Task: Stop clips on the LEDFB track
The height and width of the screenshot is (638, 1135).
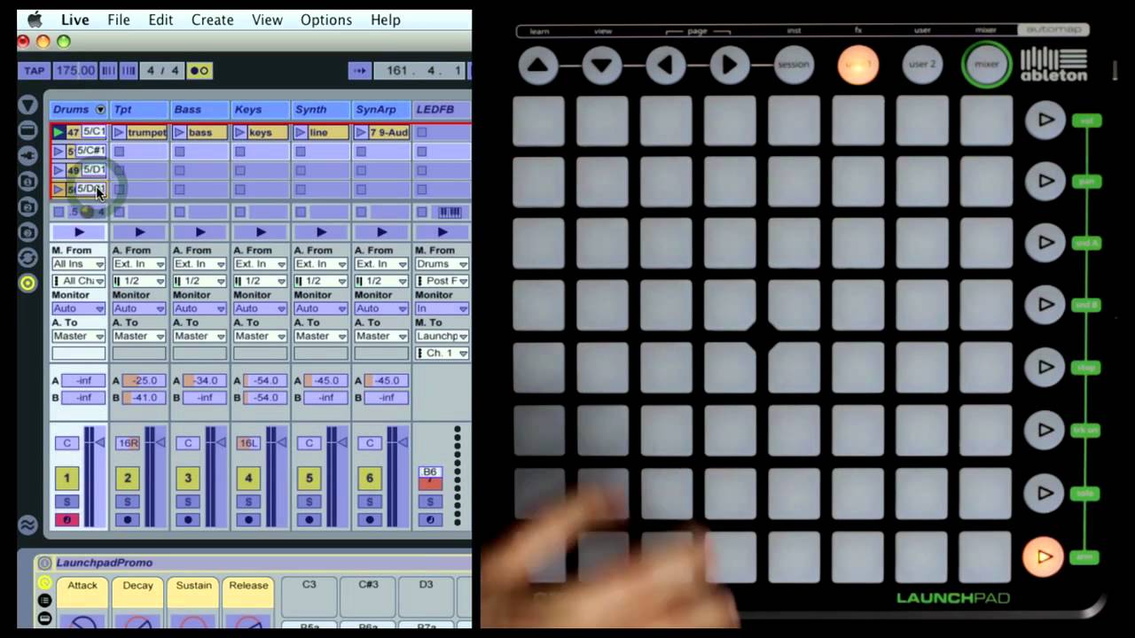Action: click(x=422, y=212)
